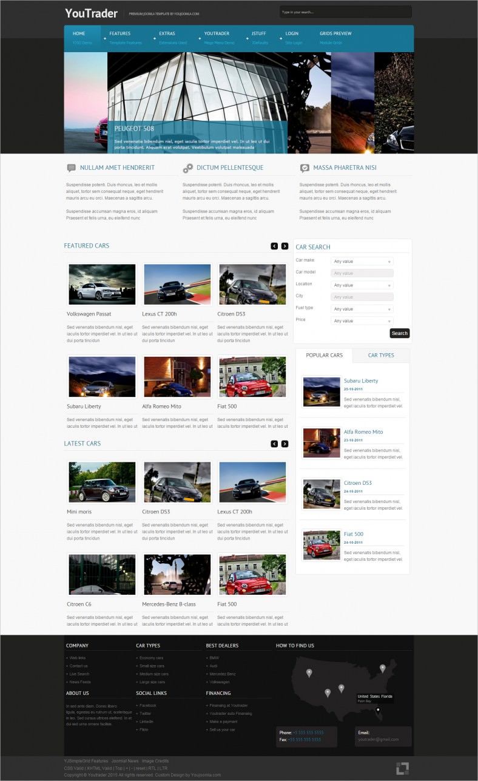Open the Features menu item
This screenshot has width=478, height=781.
pyautogui.click(x=126, y=38)
